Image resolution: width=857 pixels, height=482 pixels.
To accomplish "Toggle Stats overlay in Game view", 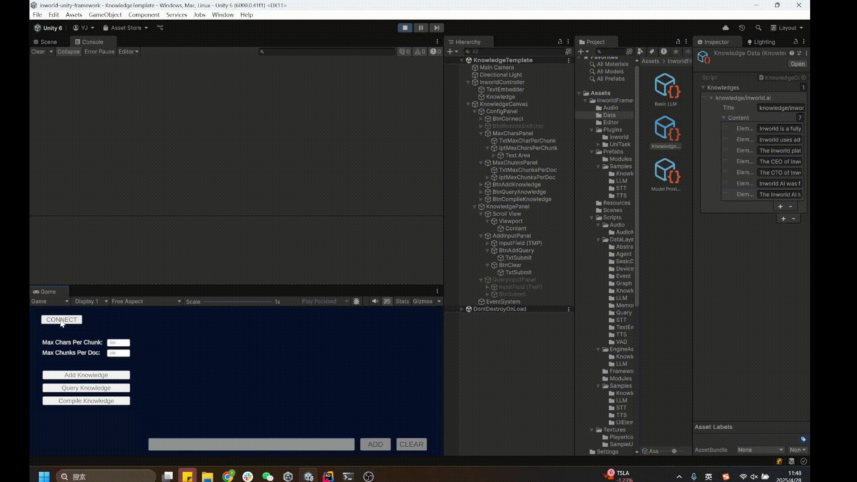I will coord(402,301).
